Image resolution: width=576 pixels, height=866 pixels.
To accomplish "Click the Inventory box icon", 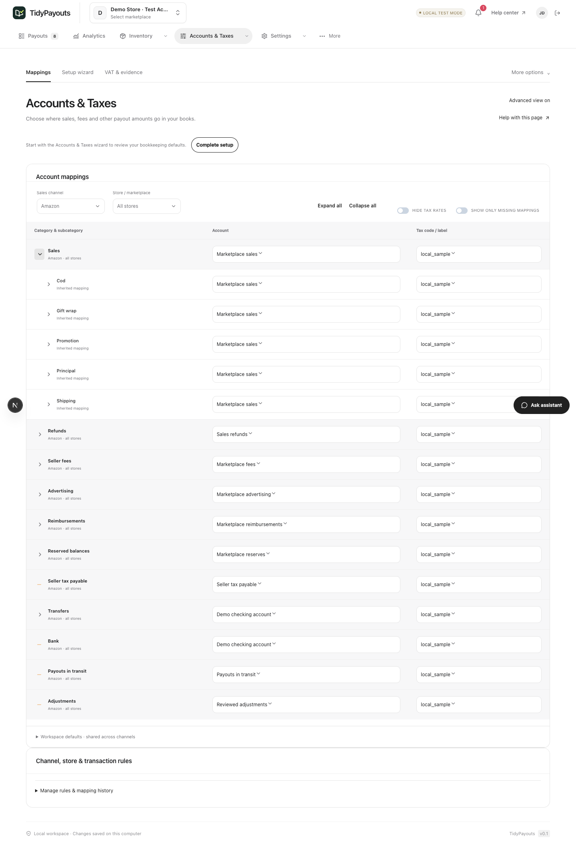I will coord(123,36).
